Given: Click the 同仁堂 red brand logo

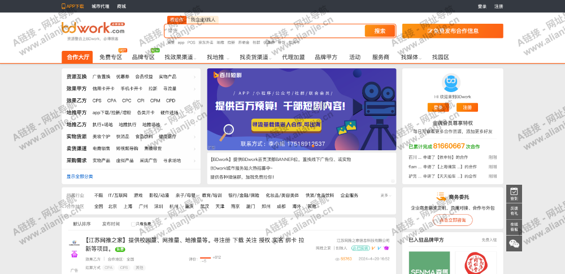Looking at the screenshot, I should point(476,263).
